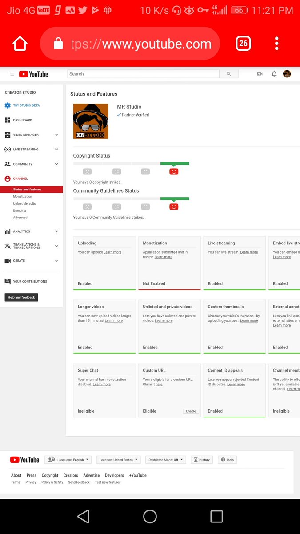The height and width of the screenshot is (534, 300).
Task: Expand the Translations & Transcriptions section
Action: click(x=56, y=246)
